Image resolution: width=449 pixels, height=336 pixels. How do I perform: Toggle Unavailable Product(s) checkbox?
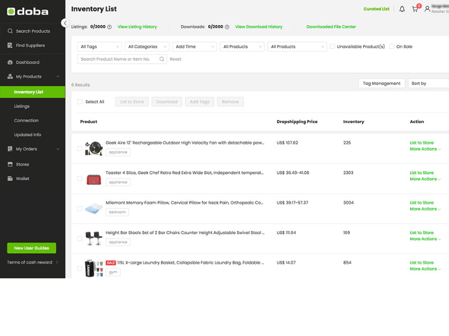click(x=332, y=46)
